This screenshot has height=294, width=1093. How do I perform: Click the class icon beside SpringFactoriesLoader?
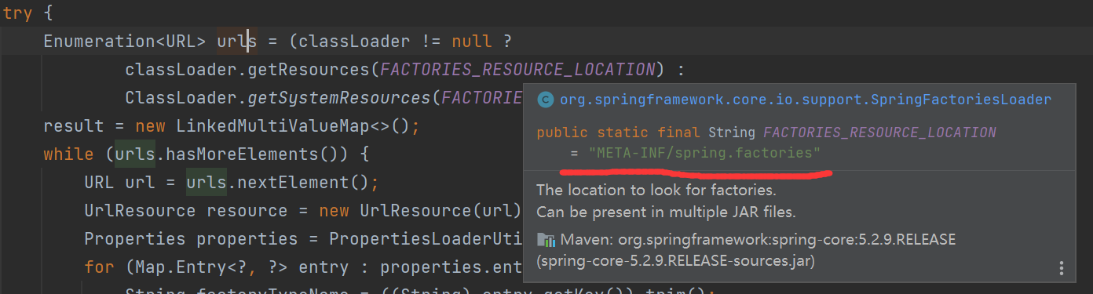[x=545, y=100]
